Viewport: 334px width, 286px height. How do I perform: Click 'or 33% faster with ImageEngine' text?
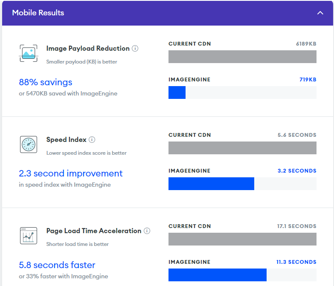pos(64,276)
